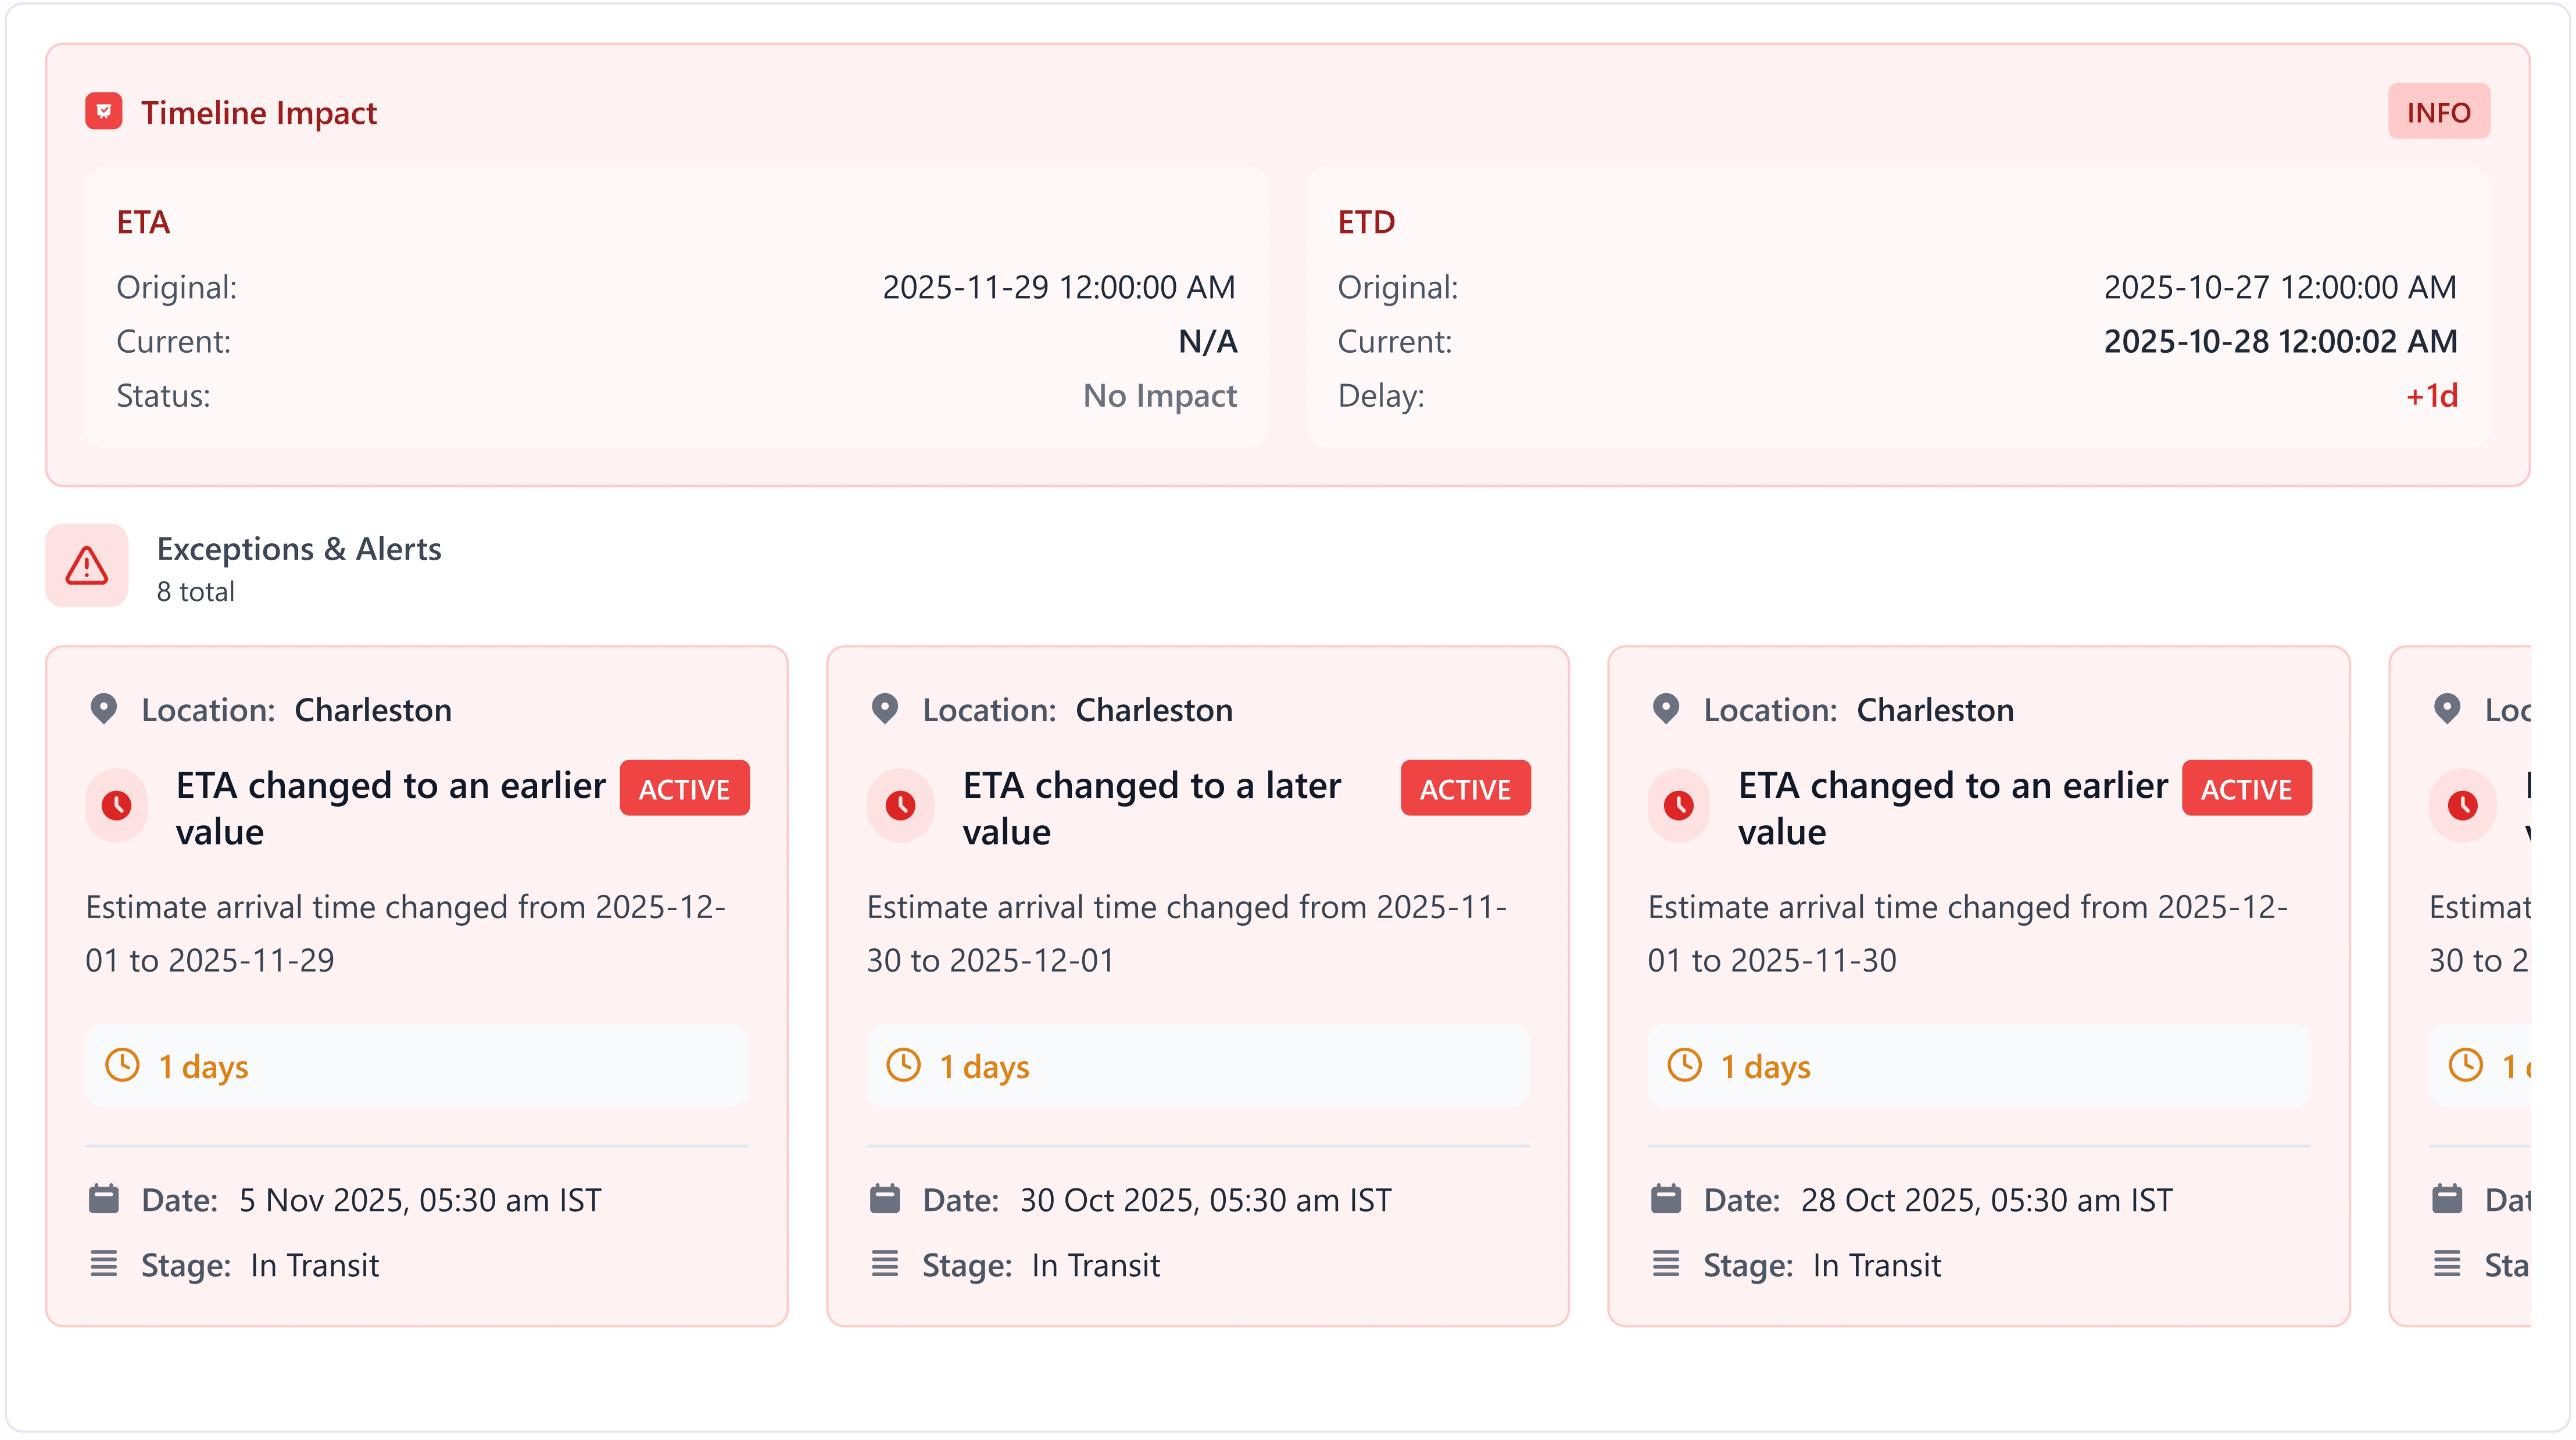2576x1440 pixels.
Task: Click ACTIVE badge on 'ETA changed to a later value'
Action: (x=1465, y=789)
